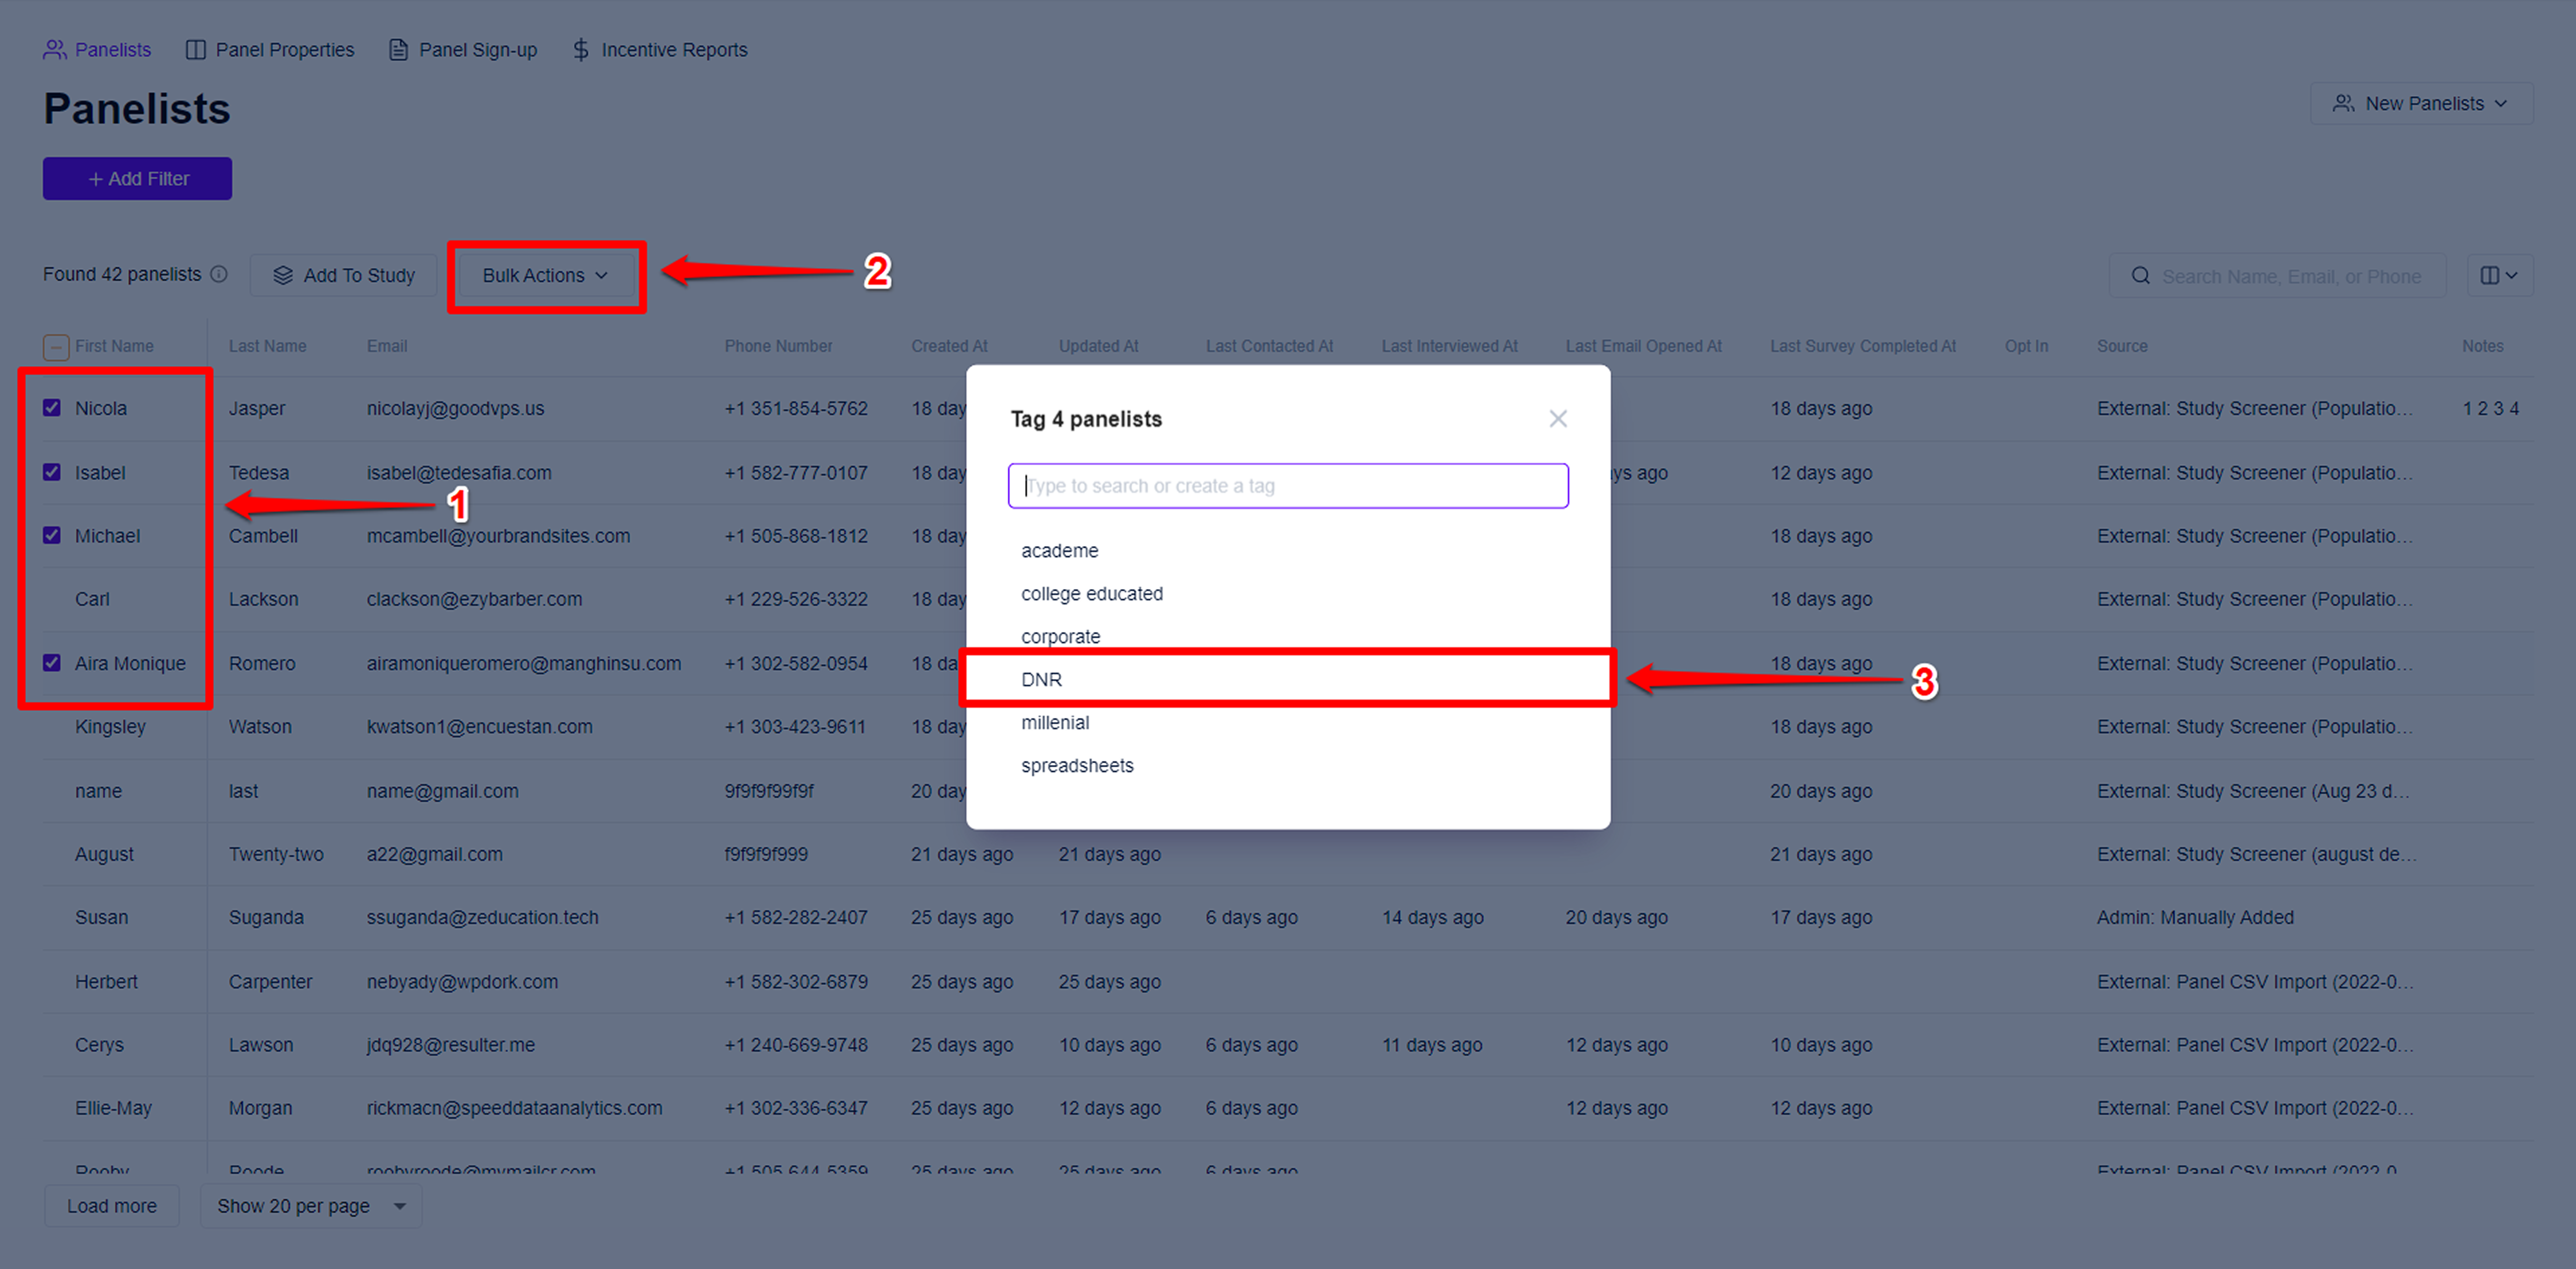Uncheck the Aira Monique row checkbox

(x=52, y=663)
